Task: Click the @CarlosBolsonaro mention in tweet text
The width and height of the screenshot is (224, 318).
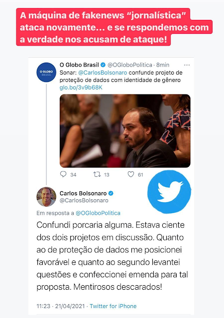Action: (x=103, y=73)
